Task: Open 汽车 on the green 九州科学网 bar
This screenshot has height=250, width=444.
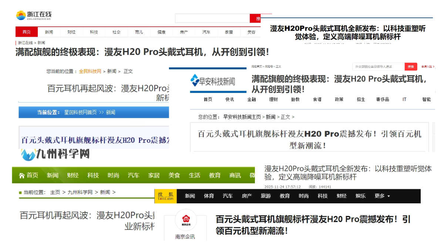Action: pyautogui.click(x=134, y=175)
